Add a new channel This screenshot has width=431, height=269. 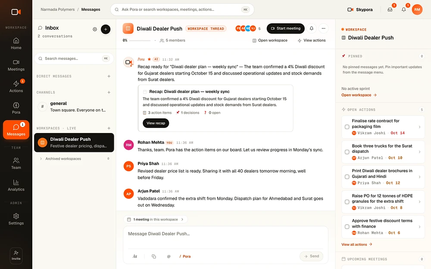(x=109, y=93)
